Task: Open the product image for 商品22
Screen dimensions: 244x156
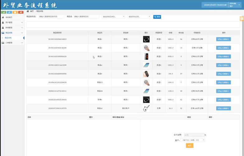Action: tap(146, 82)
